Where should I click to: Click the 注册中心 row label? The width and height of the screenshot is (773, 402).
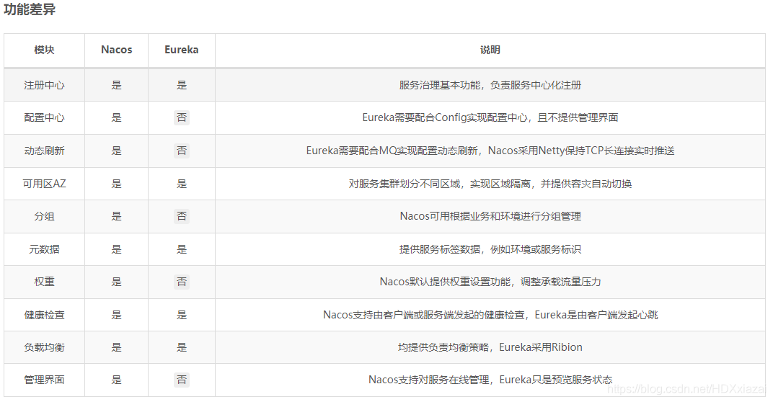click(45, 85)
